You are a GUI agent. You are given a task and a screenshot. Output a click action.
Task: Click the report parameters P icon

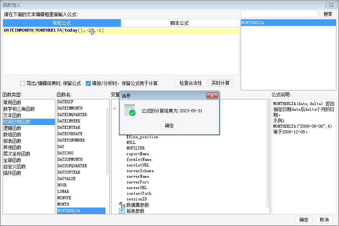pyautogui.click(x=122, y=211)
